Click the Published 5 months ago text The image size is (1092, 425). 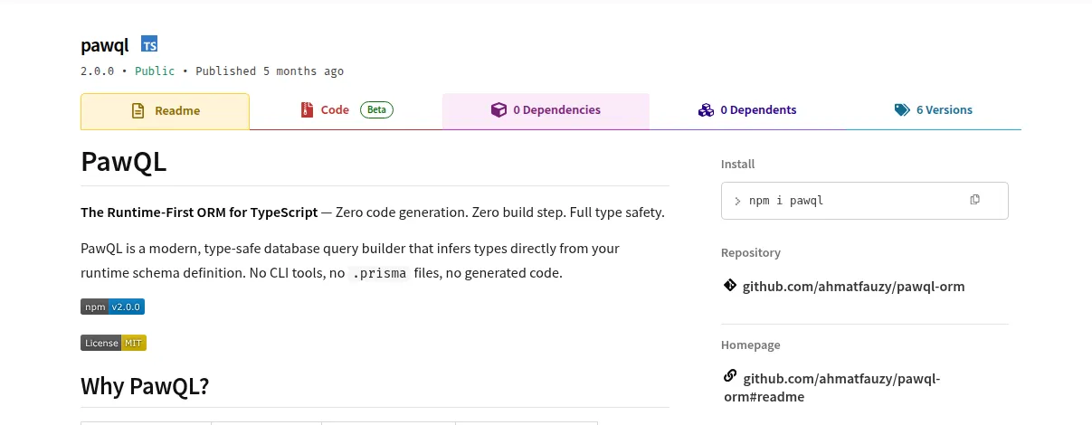270,71
